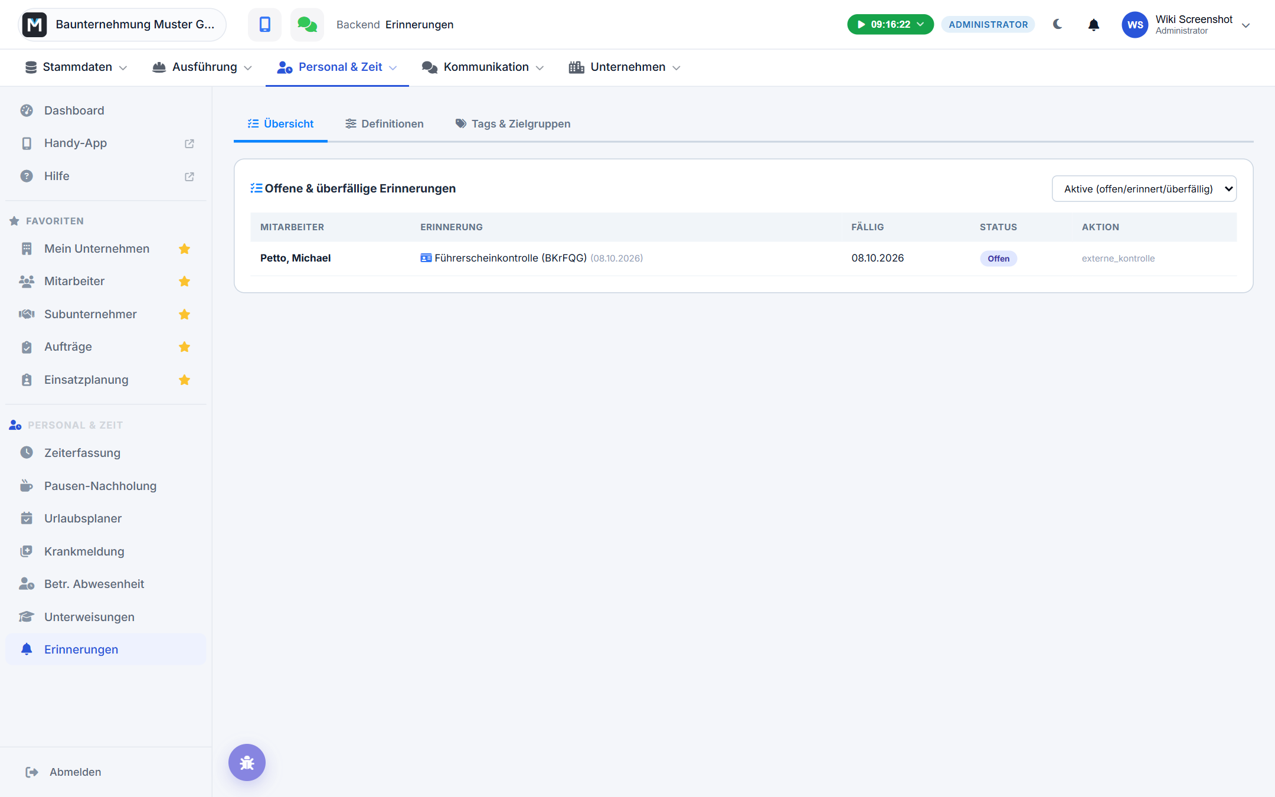Image resolution: width=1275 pixels, height=797 pixels.
Task: Open company selector Bauunternehmung Muster
Action: click(x=122, y=24)
